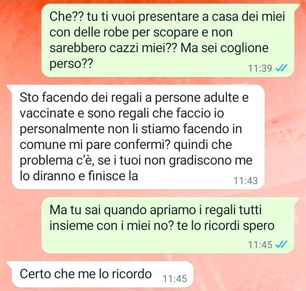The image size is (306, 291).
Task: Click the line 'sarebbero cazzi miei?? Ma sei coglione'
Action: coord(159,48)
